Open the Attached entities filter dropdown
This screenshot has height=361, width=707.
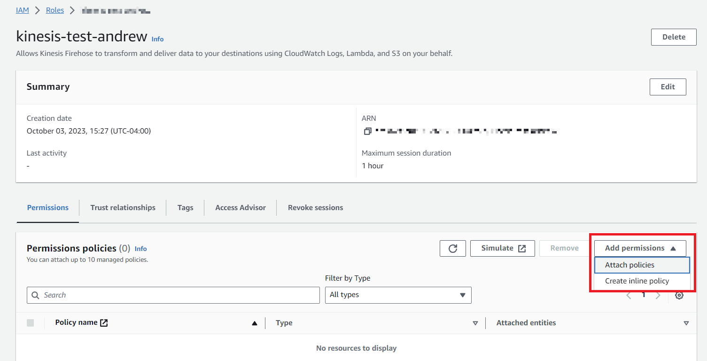(x=686, y=323)
